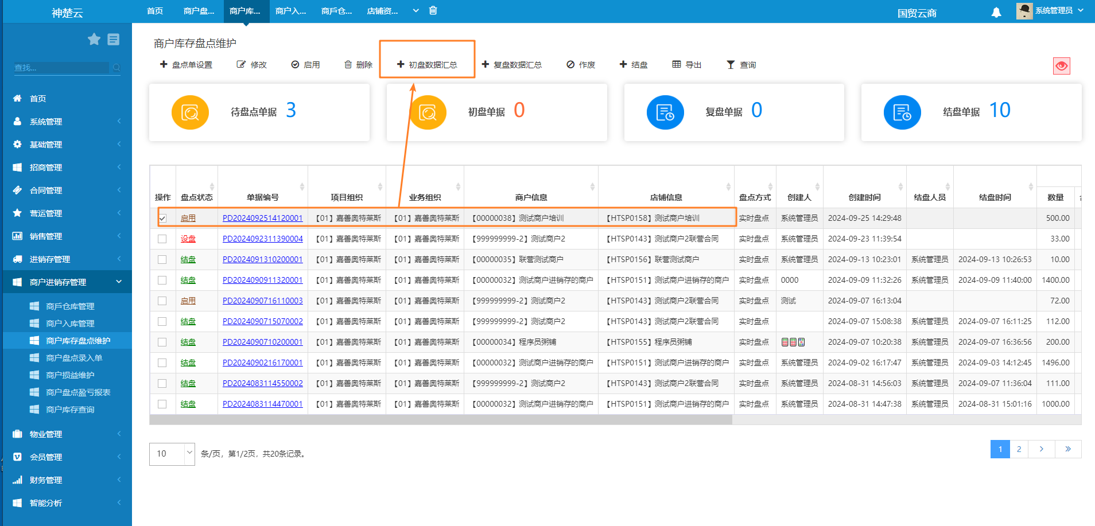Image resolution: width=1095 pixels, height=526 pixels.
Task: Check the row PD2024090911320001 checkbox
Action: coord(162,280)
